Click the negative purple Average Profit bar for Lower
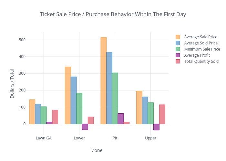Screen dimensions: 226x161 pos(85,127)
